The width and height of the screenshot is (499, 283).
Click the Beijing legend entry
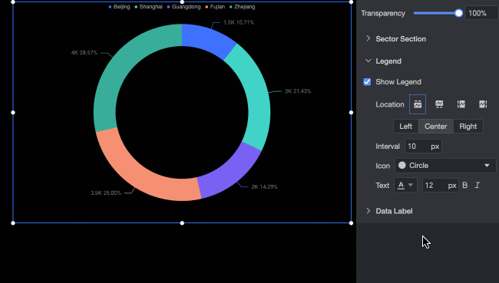click(119, 7)
